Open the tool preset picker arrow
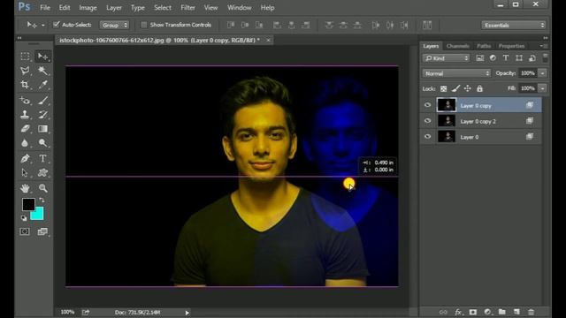This screenshot has width=566, height=318. (43, 25)
